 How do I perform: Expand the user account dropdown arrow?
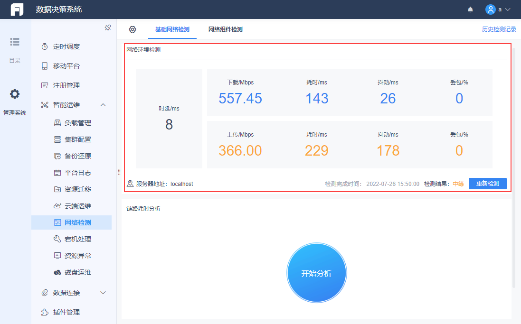coord(507,9)
